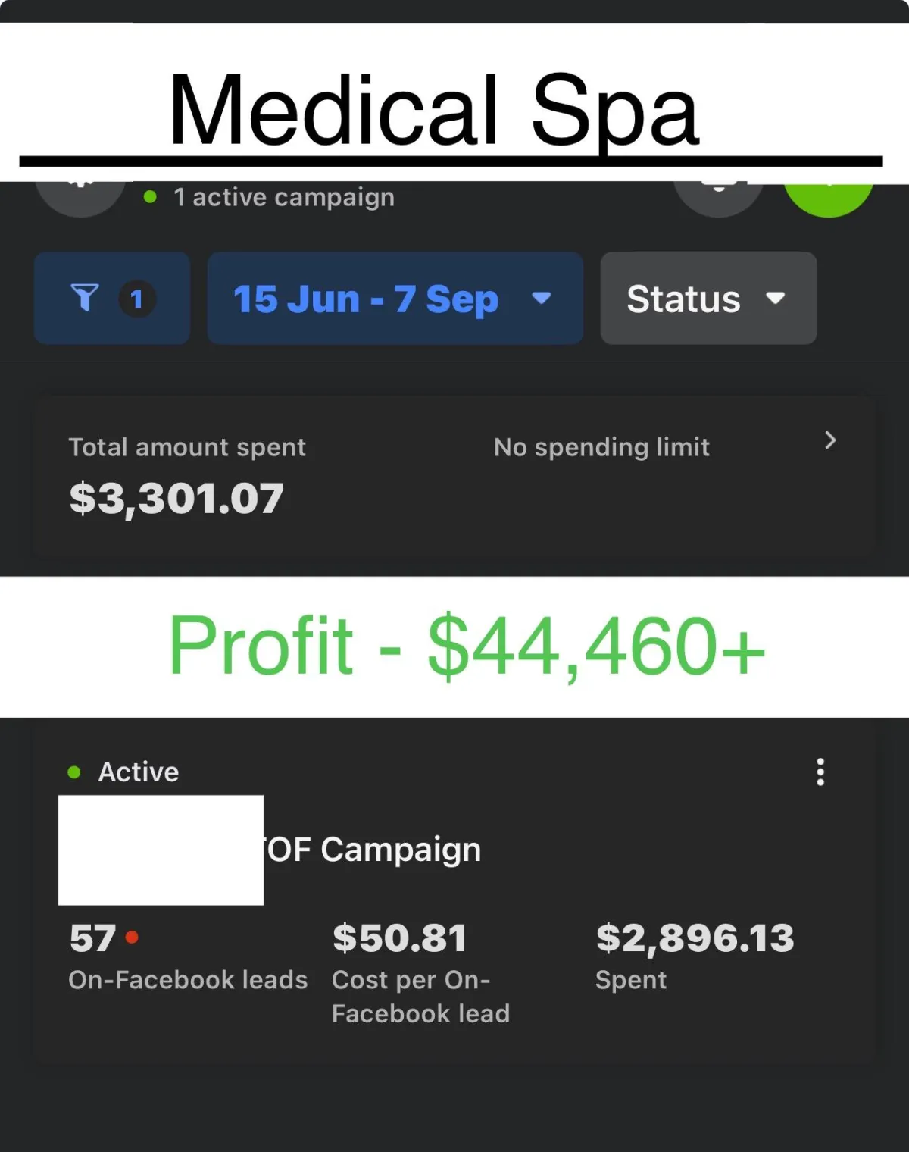Click the 1 active campaign status text
This screenshot has height=1152, width=909.
[x=284, y=197]
